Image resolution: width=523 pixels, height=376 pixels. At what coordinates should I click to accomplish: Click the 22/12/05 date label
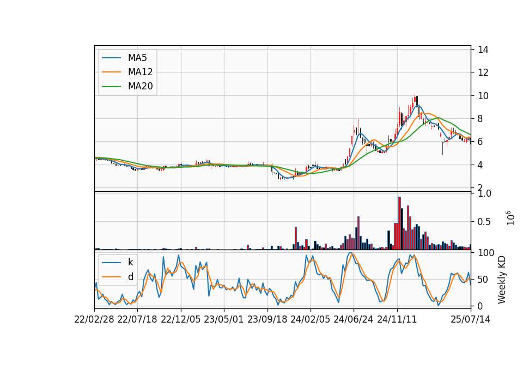point(180,319)
